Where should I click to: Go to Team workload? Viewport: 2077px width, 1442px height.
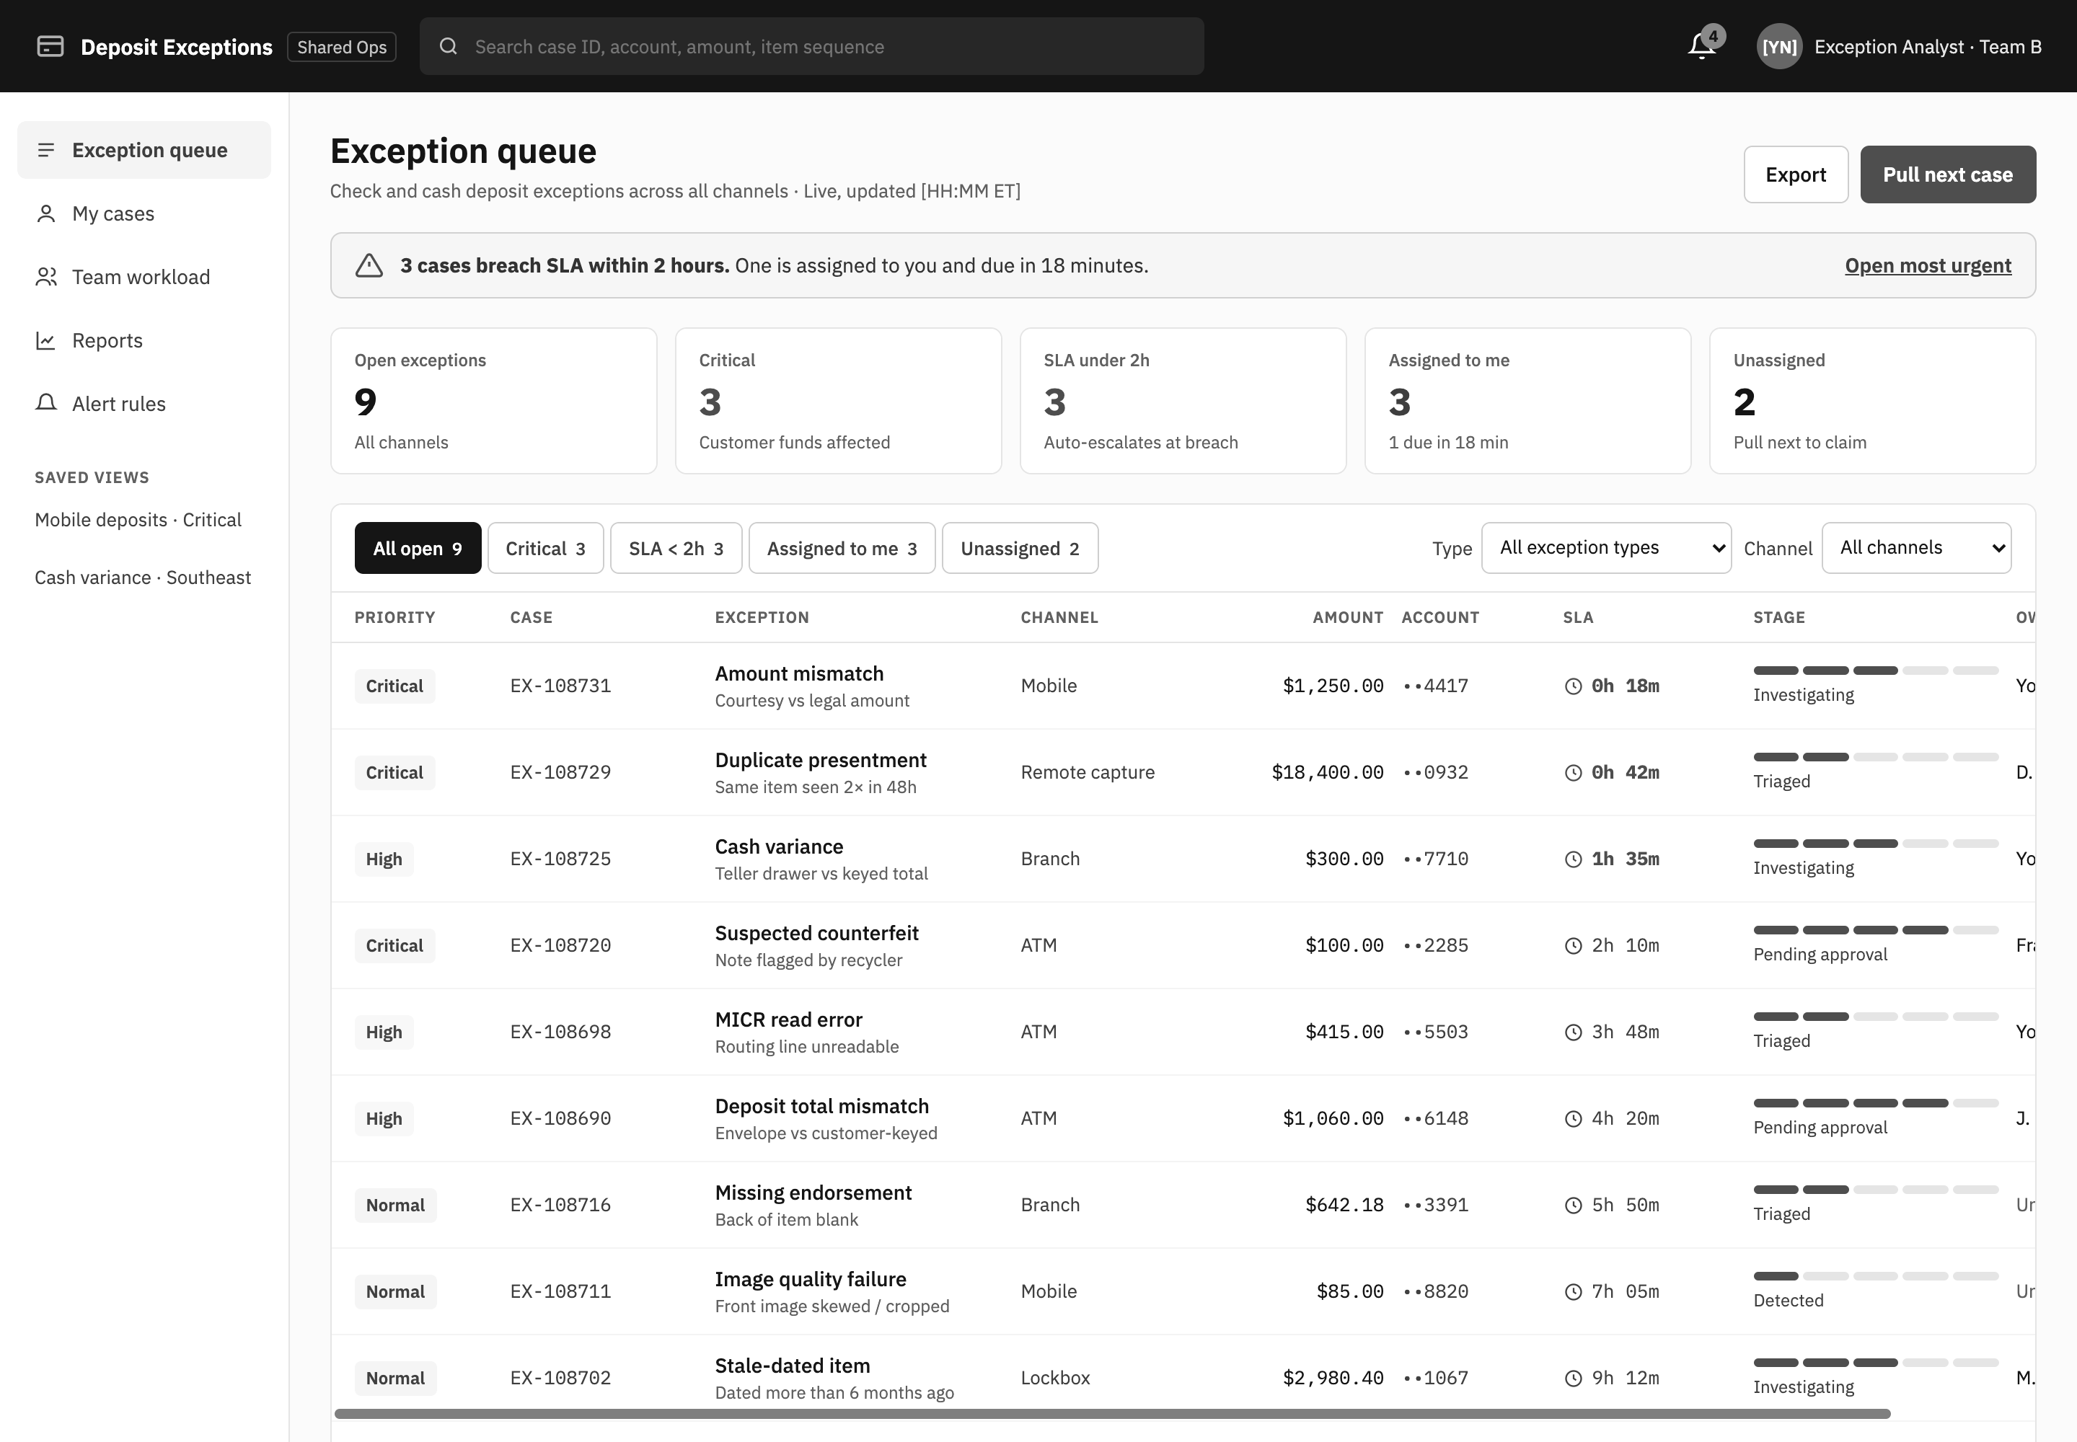tap(144, 276)
